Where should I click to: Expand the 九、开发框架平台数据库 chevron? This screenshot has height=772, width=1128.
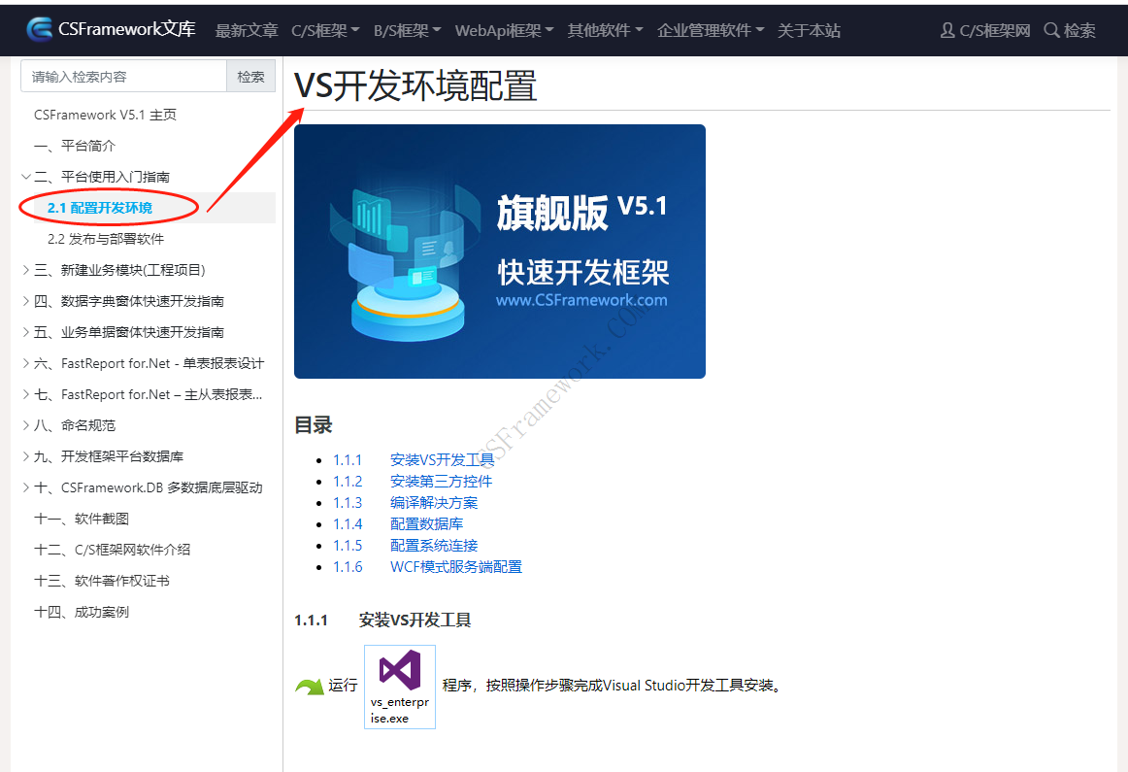pos(26,456)
